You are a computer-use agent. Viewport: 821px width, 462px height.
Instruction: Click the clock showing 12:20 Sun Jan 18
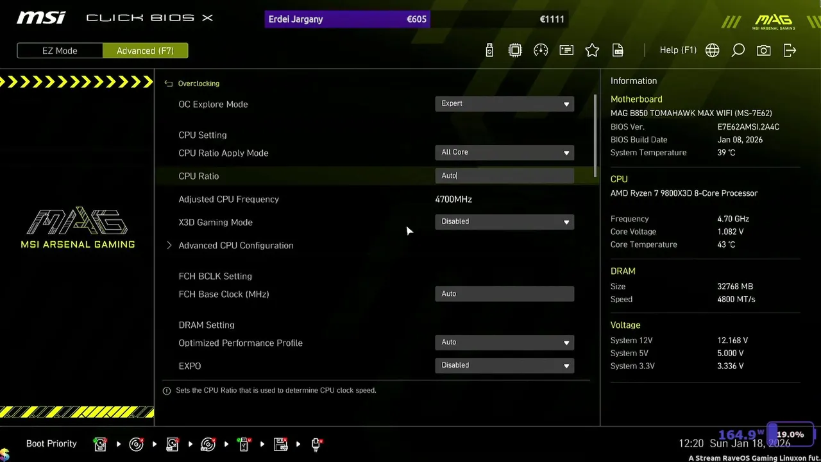(734, 443)
